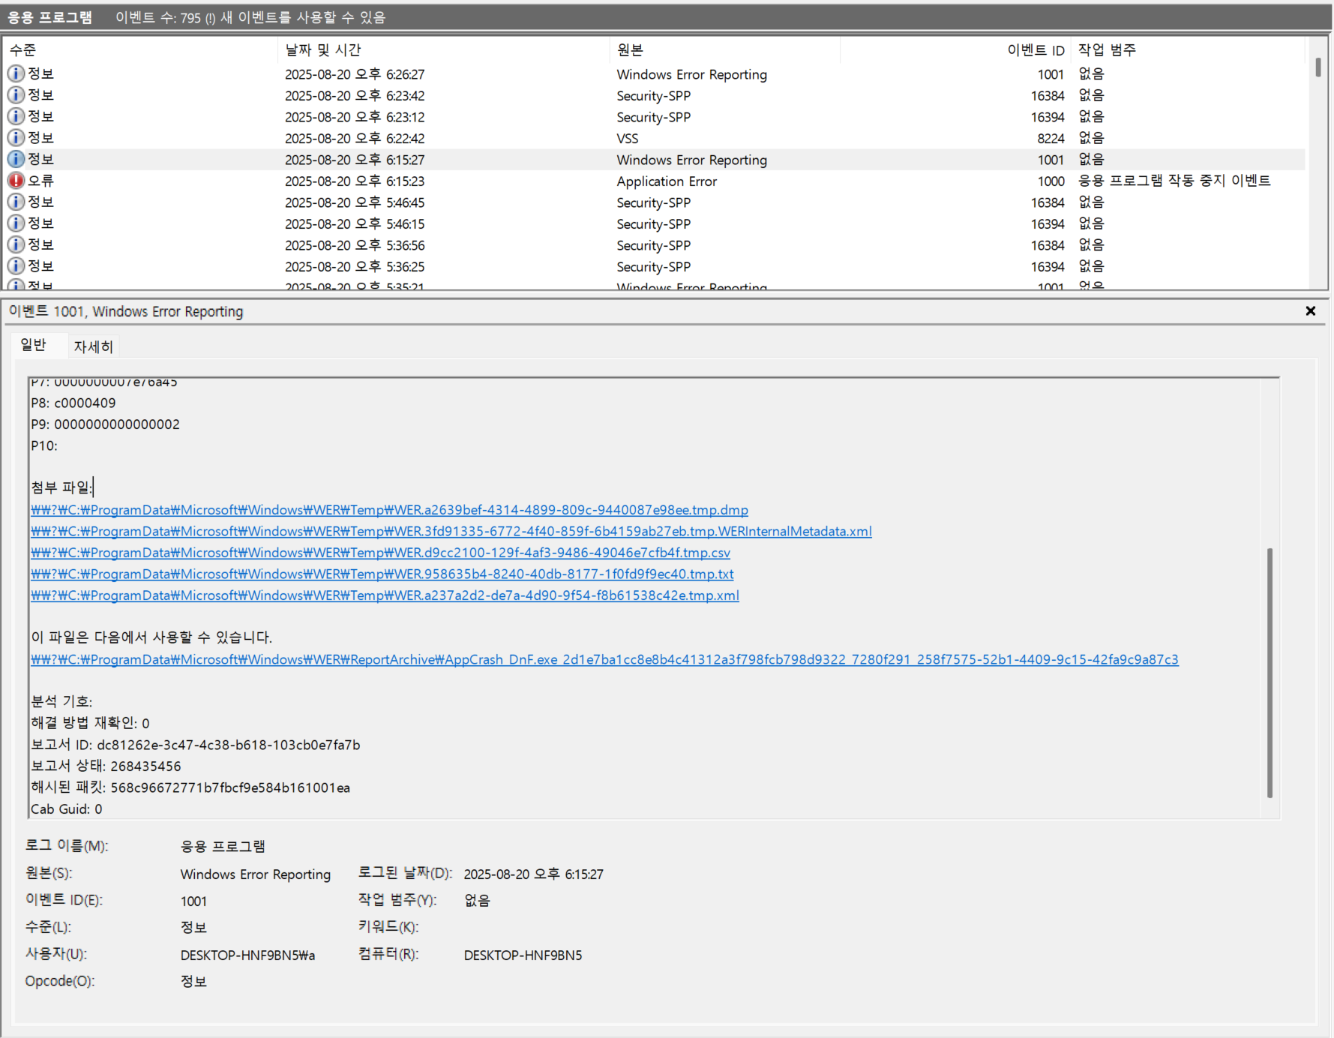Click the 첨부 파일: label text

(x=61, y=487)
